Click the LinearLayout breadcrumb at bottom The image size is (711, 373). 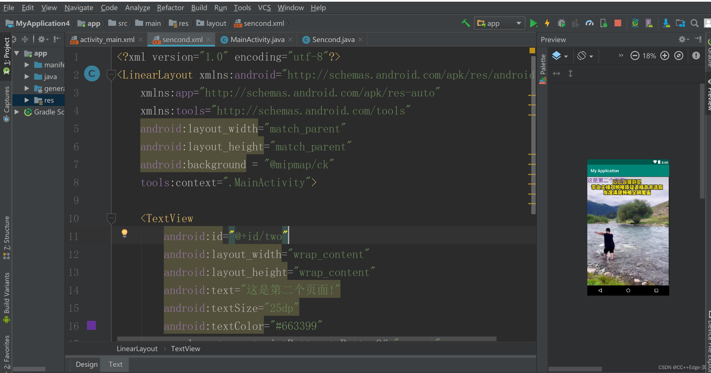click(x=137, y=348)
